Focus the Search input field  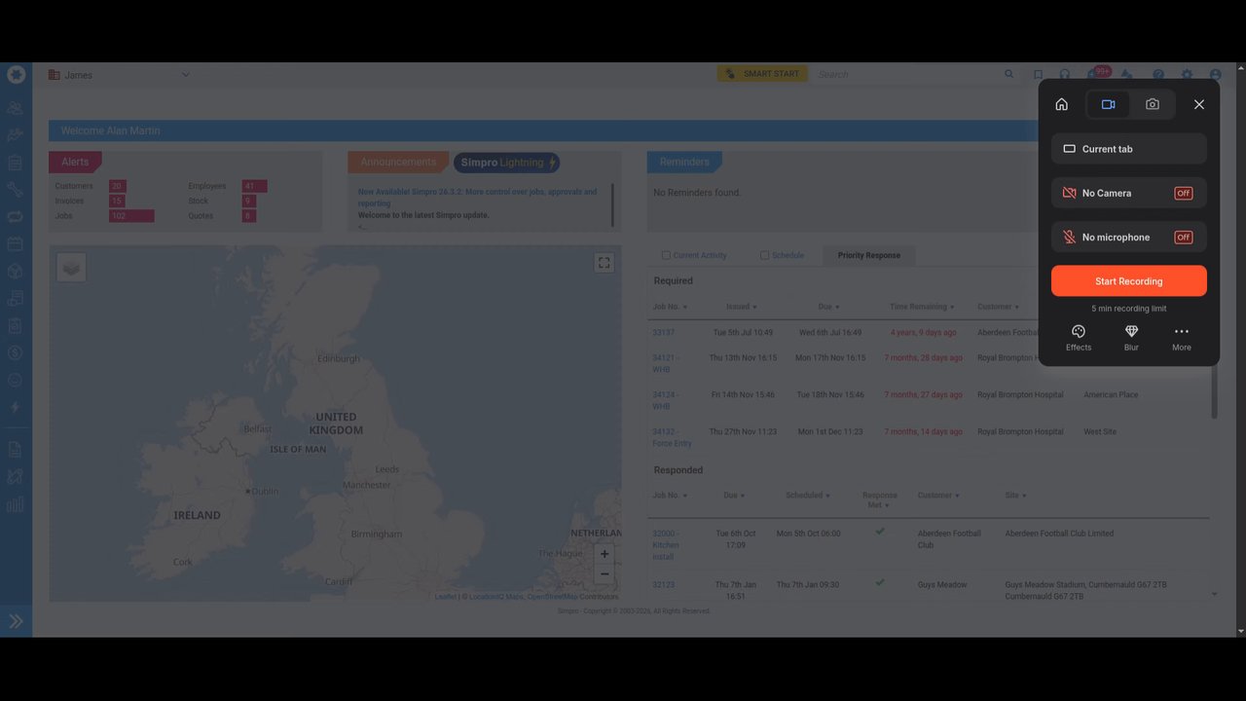click(x=905, y=74)
